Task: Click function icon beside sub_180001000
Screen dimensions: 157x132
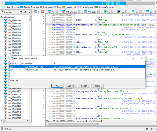Action: [5, 20]
